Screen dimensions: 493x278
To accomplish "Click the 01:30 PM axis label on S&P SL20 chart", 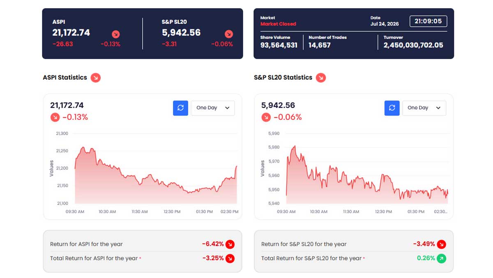I will pyautogui.click(x=416, y=212).
